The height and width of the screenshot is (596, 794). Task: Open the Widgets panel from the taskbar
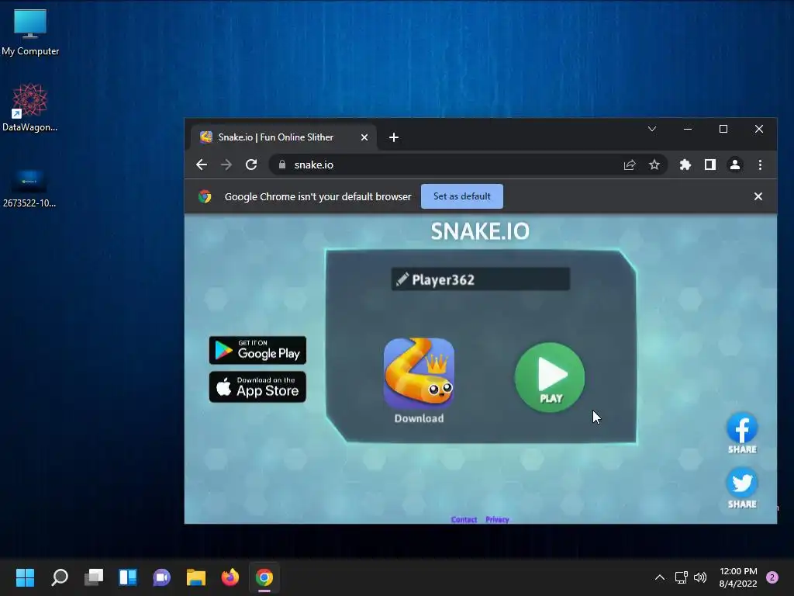tap(128, 577)
